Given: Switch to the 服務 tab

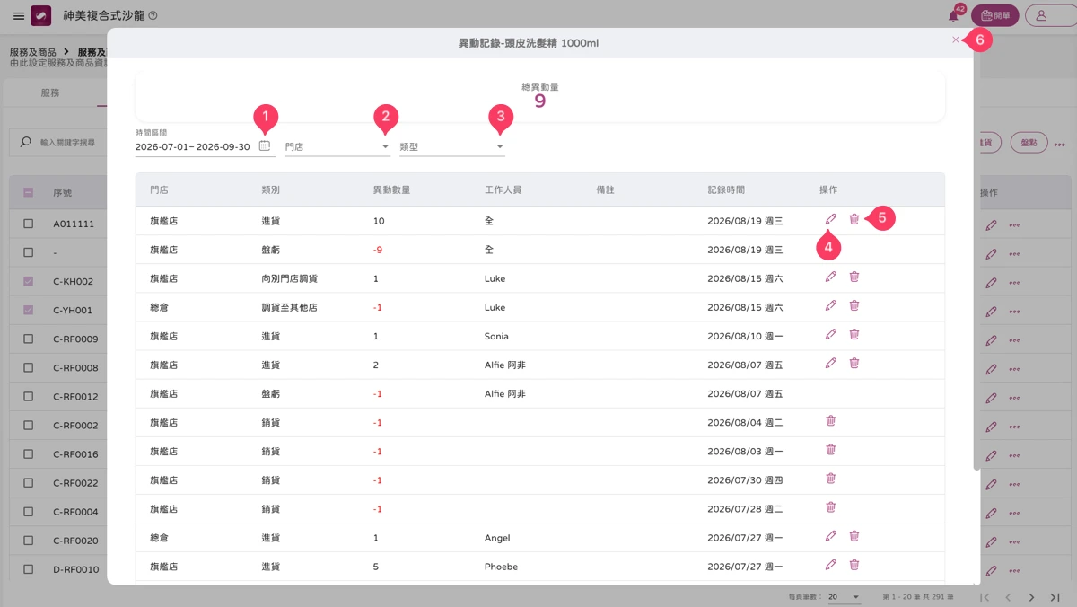Looking at the screenshot, I should point(50,92).
